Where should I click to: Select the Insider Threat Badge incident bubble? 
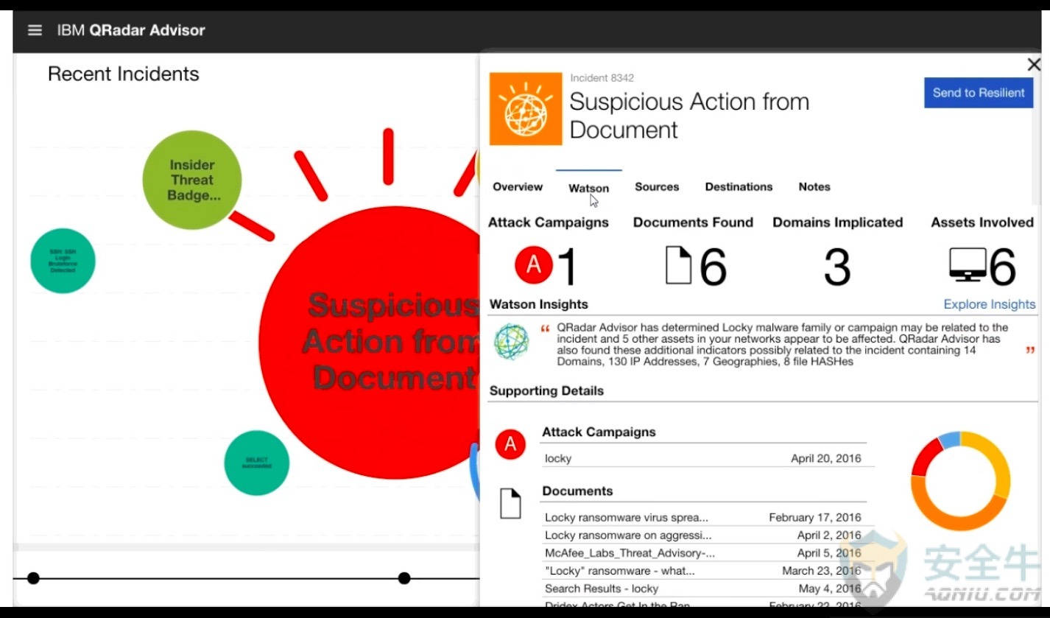pos(191,180)
